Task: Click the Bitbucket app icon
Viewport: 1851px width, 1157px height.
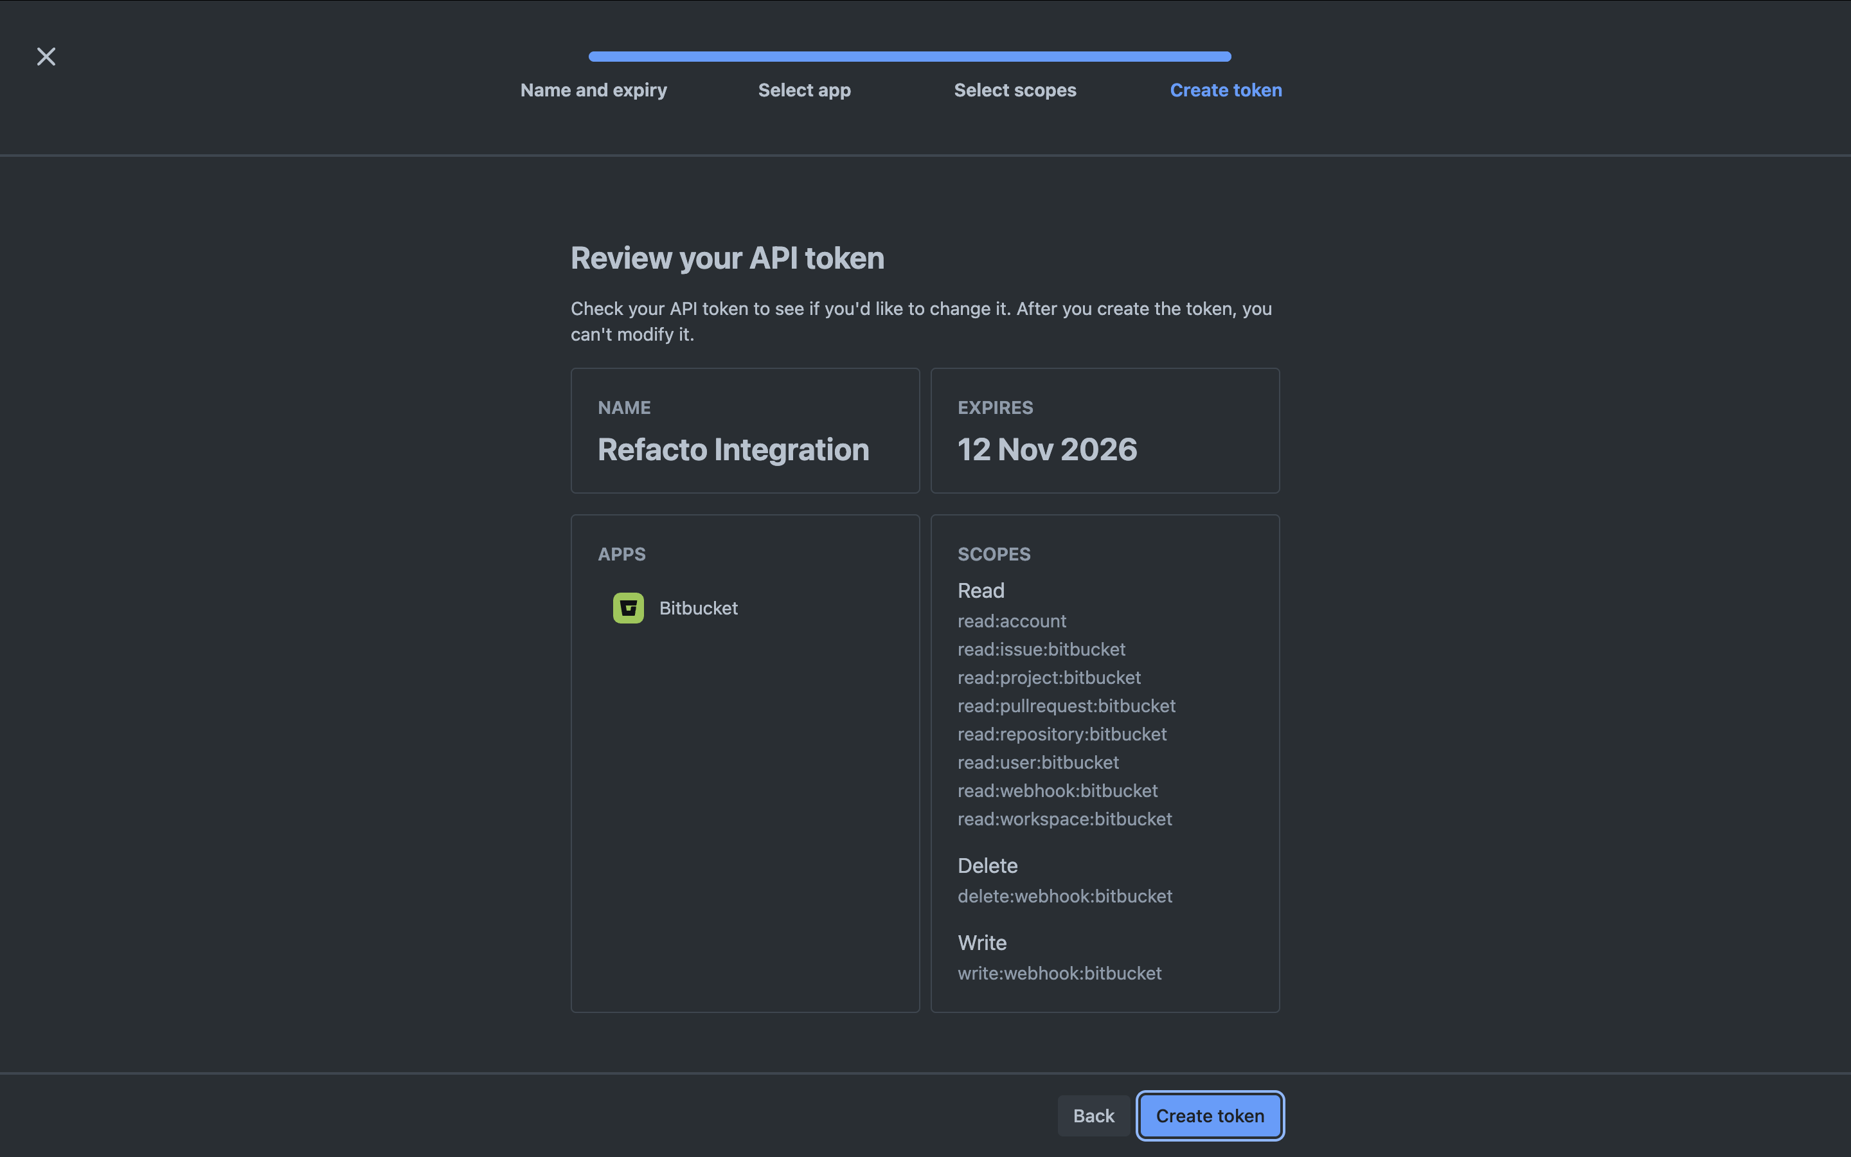Action: coord(627,607)
